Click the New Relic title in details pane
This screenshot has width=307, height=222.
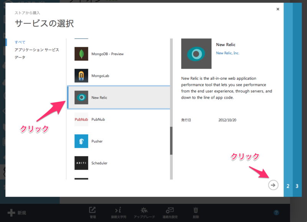(226, 45)
